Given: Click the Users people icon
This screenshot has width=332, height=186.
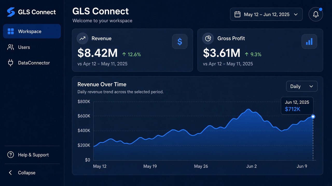Looking at the screenshot, I should (x=11, y=47).
